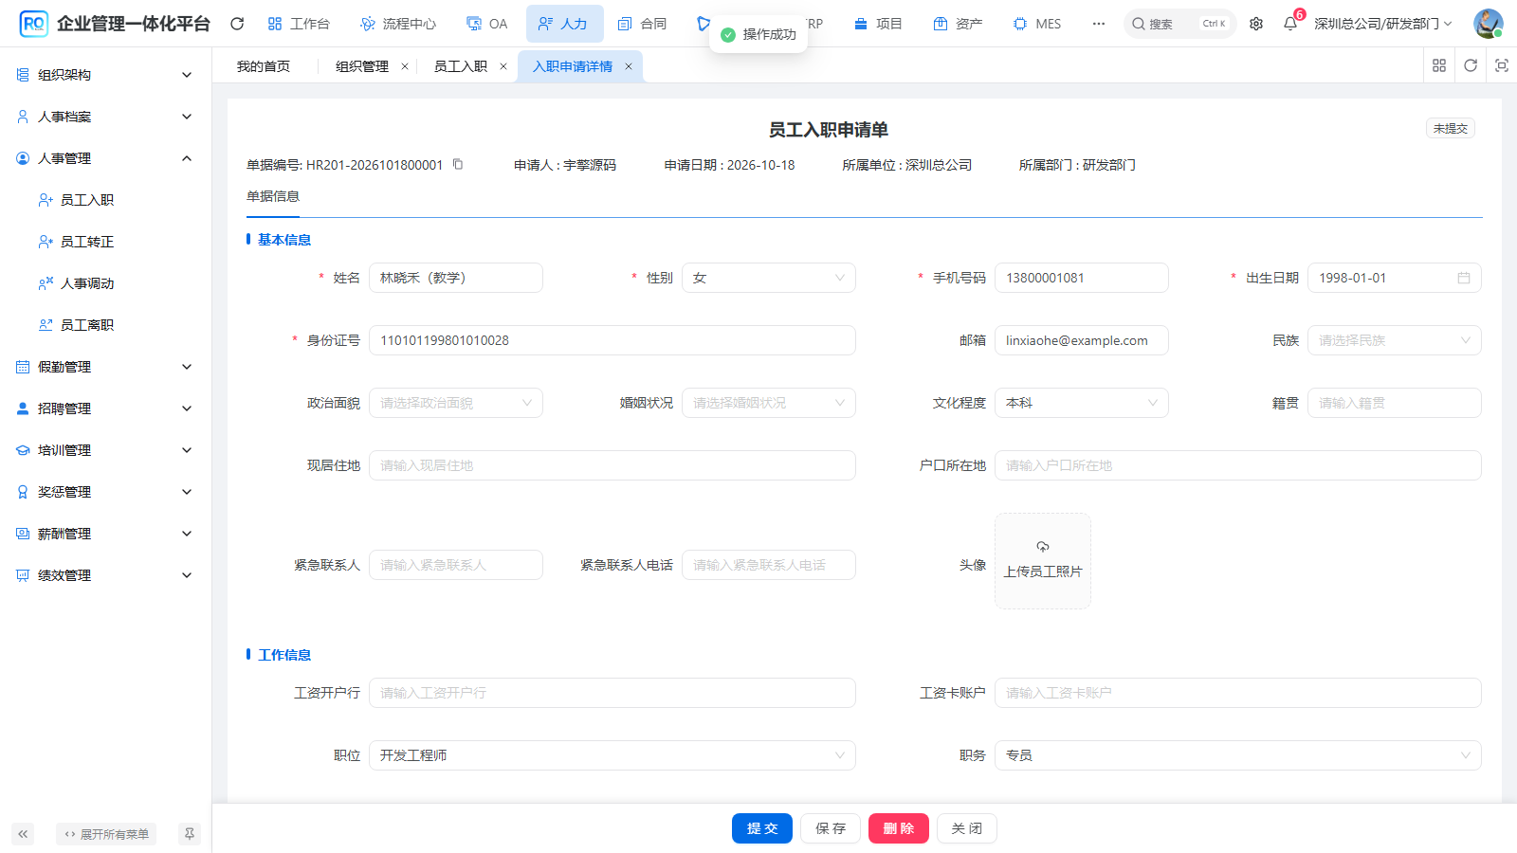Expand the 薪酬管理 sidebar menu
The width and height of the screenshot is (1517, 853).
coord(105,534)
